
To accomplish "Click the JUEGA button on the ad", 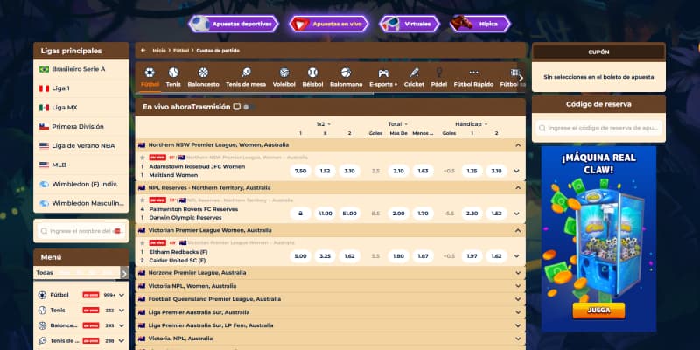I will tap(598, 311).
